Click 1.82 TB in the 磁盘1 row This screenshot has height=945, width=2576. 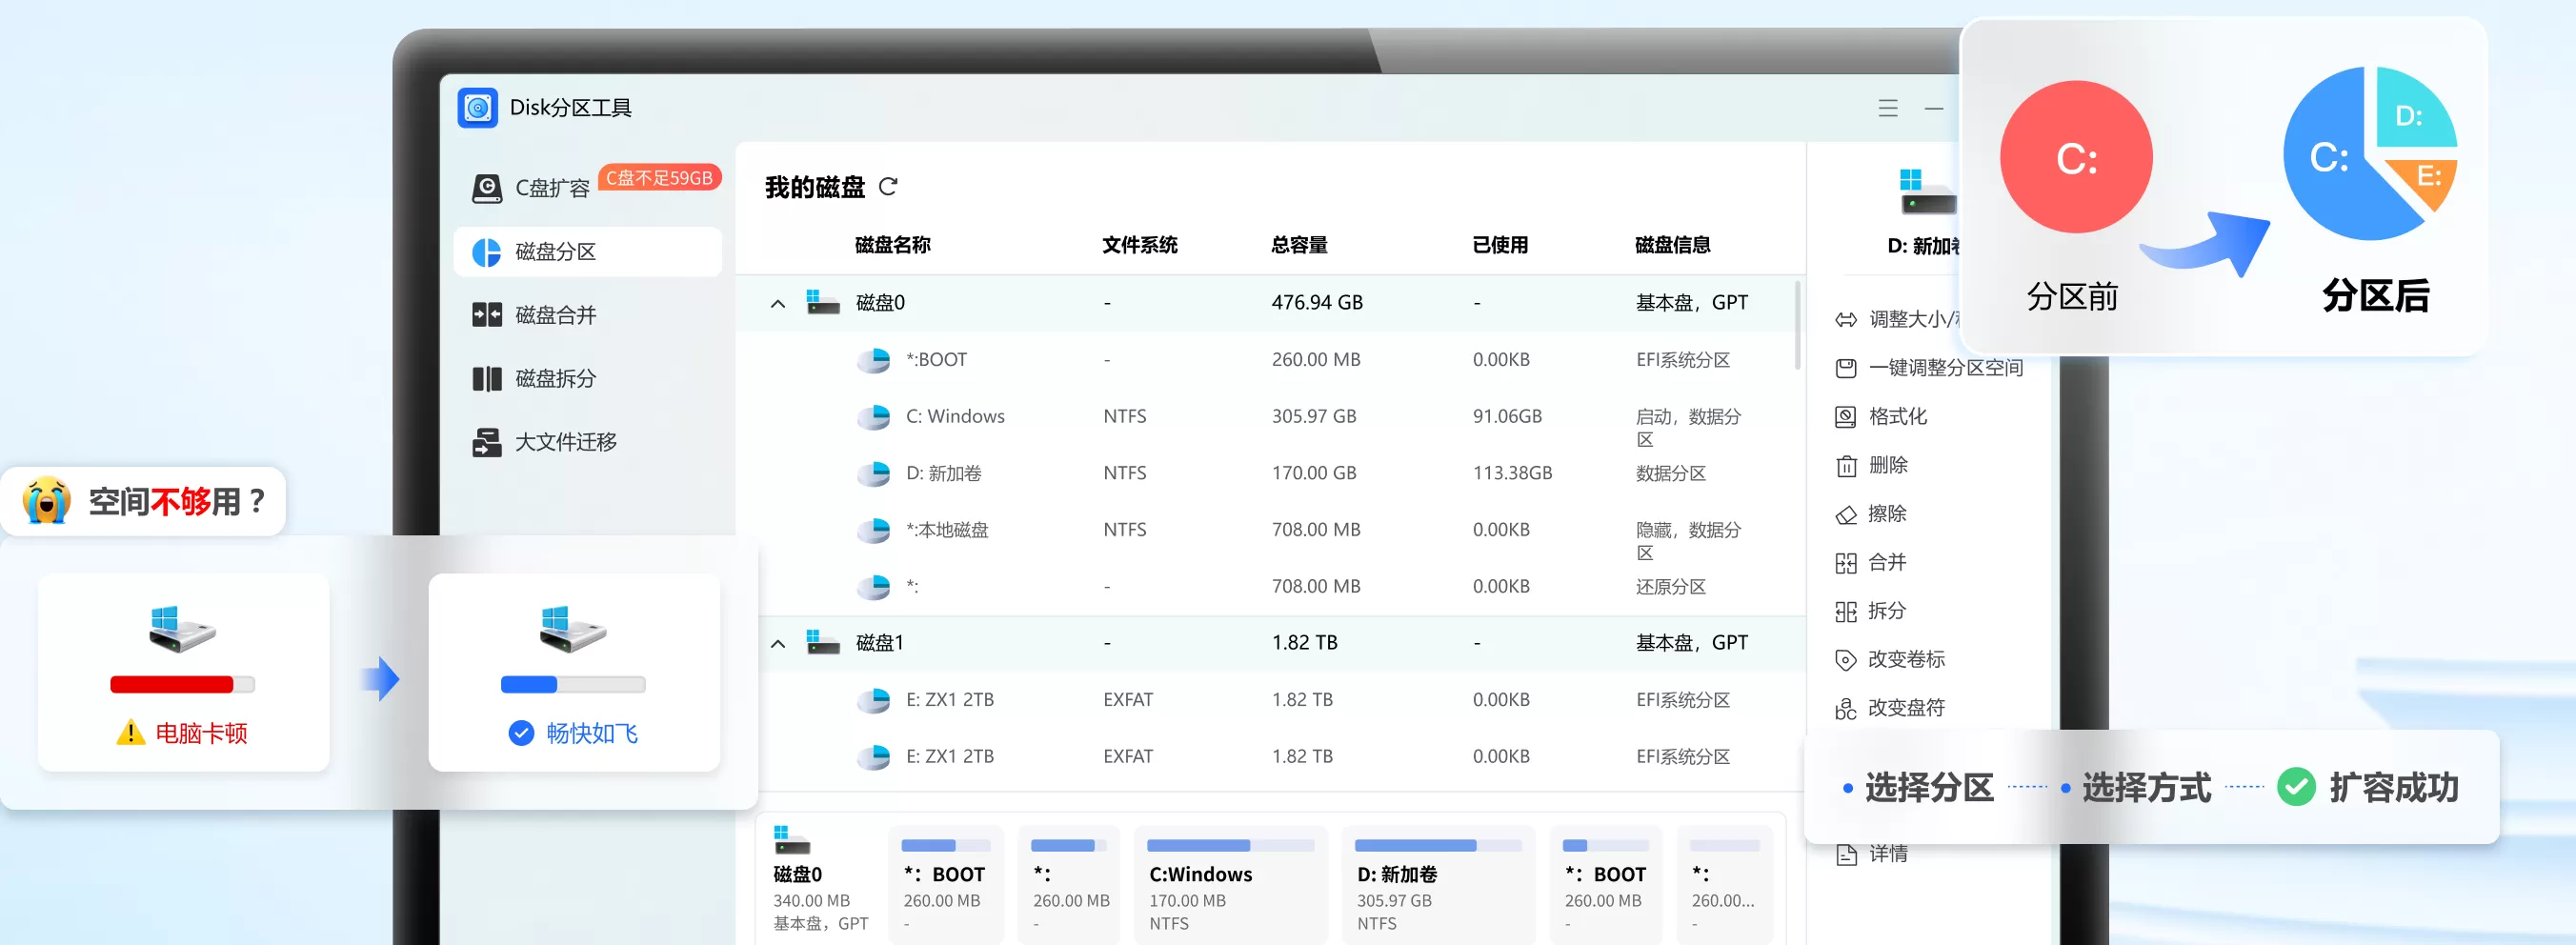point(1304,643)
